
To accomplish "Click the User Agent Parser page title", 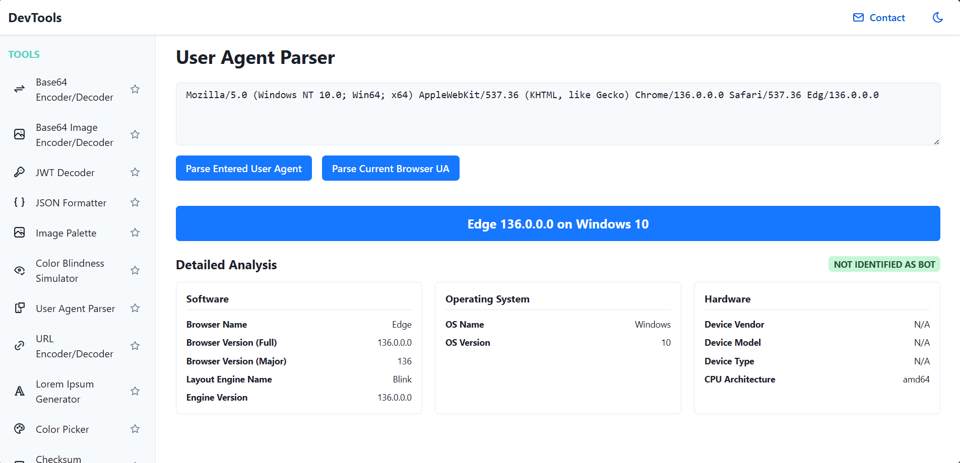I will [x=255, y=57].
